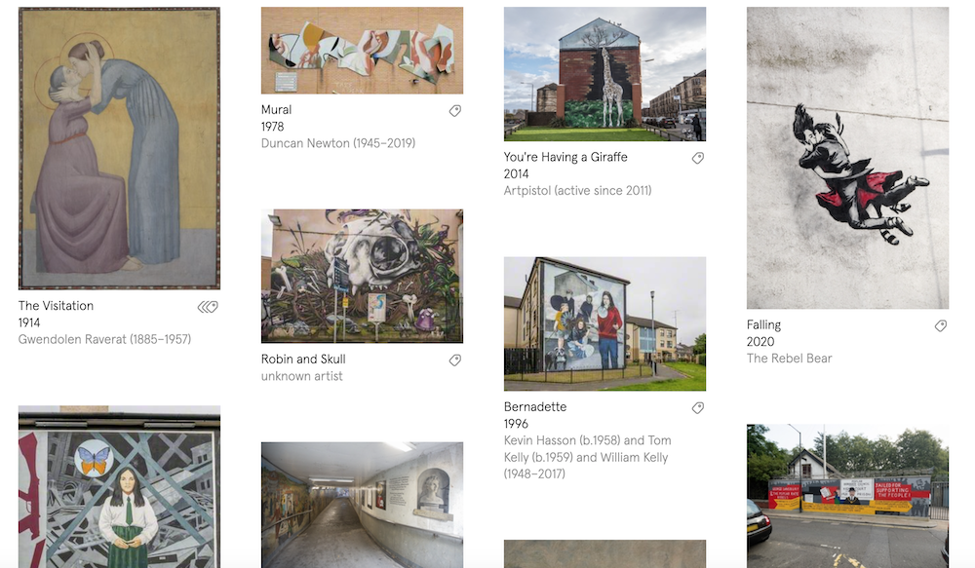Open the Bernadette mural photograph
The height and width of the screenshot is (568, 975).
605,323
